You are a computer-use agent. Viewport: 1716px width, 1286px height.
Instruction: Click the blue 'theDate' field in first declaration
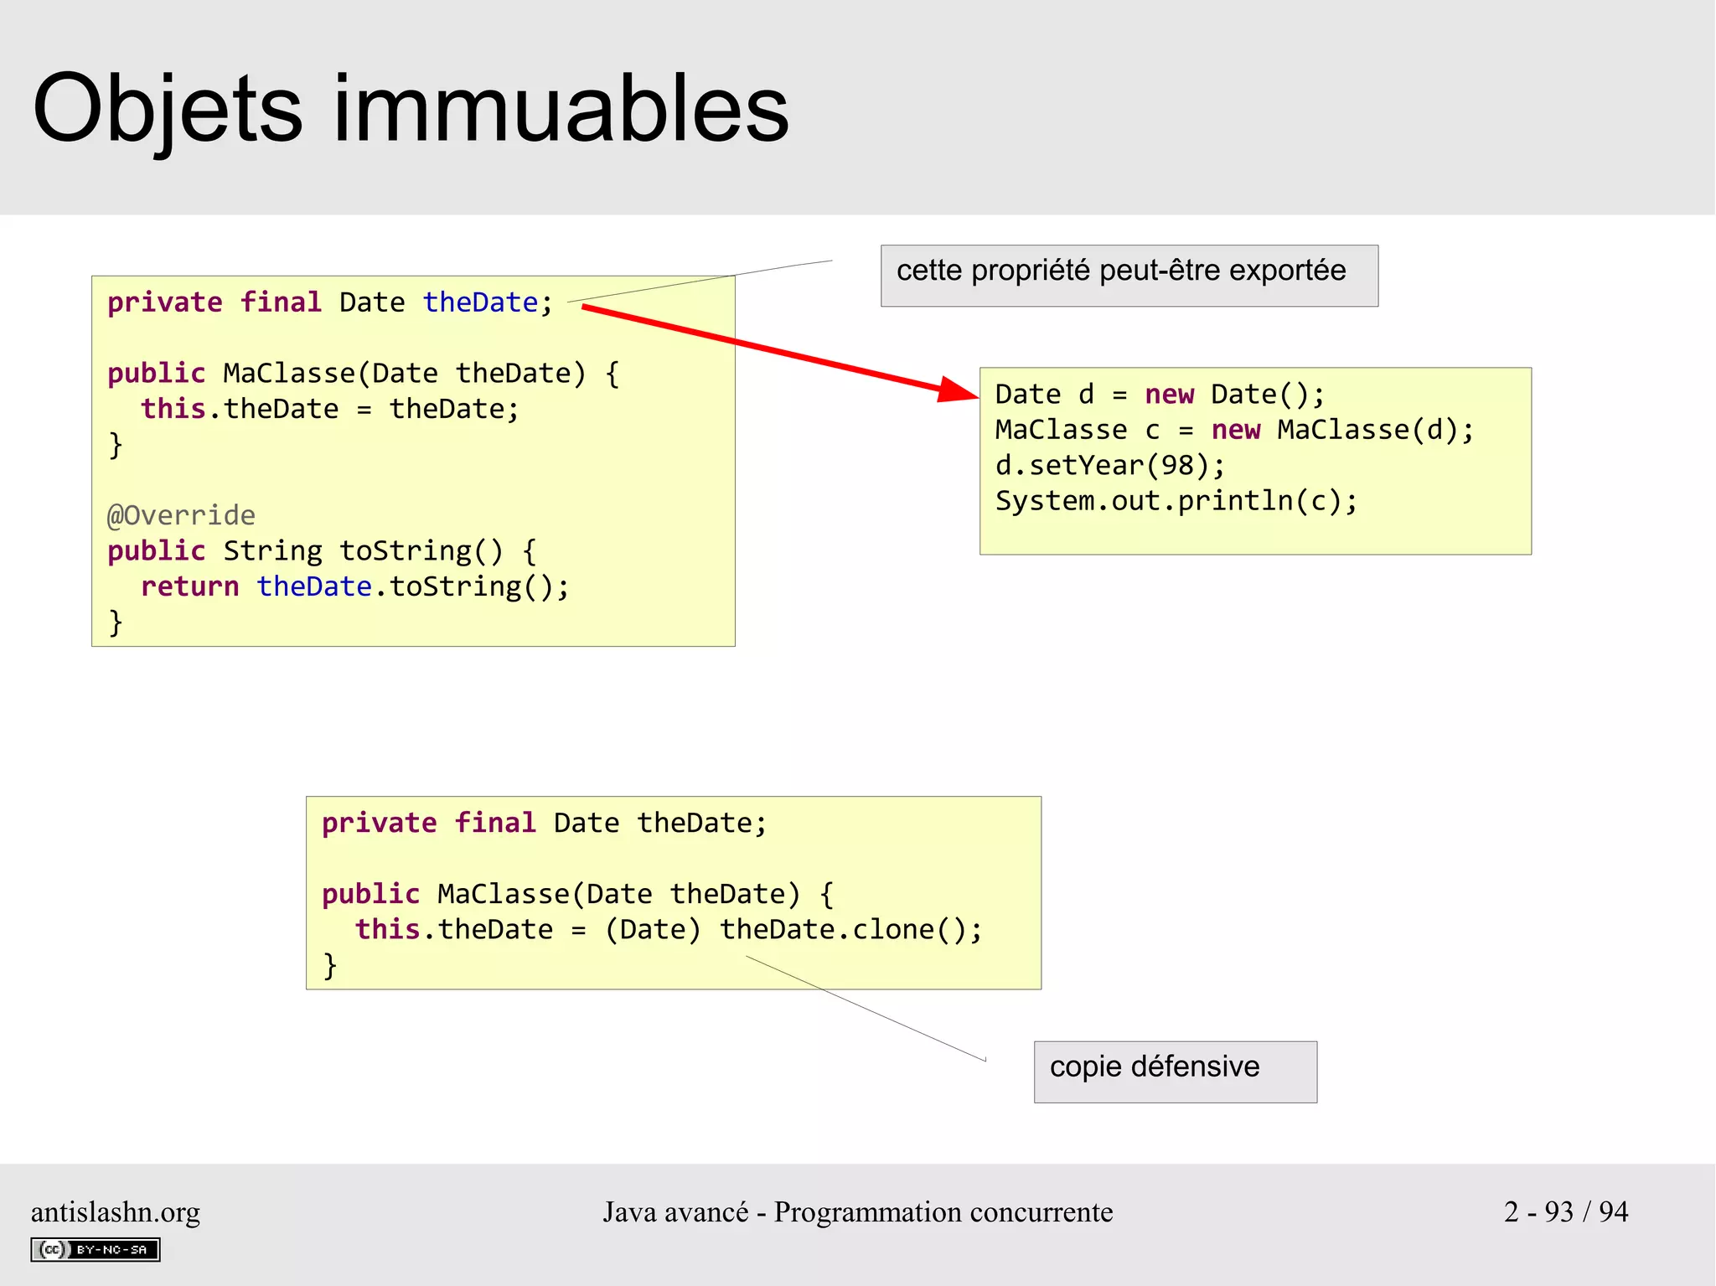coord(480,302)
